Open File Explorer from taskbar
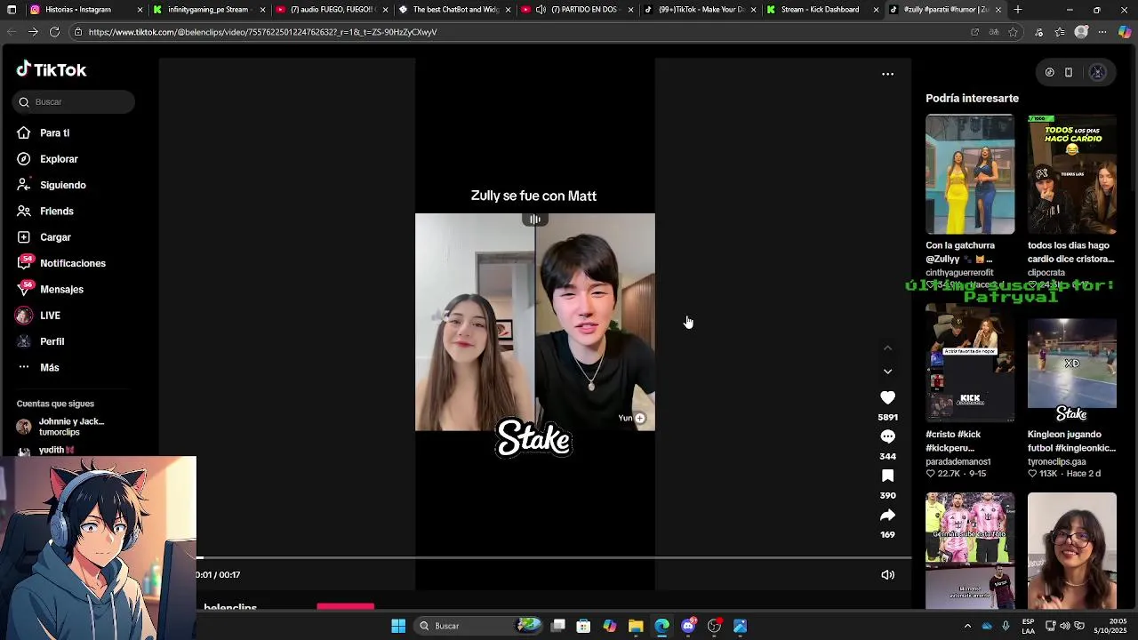Image resolution: width=1138 pixels, height=640 pixels. tap(636, 626)
